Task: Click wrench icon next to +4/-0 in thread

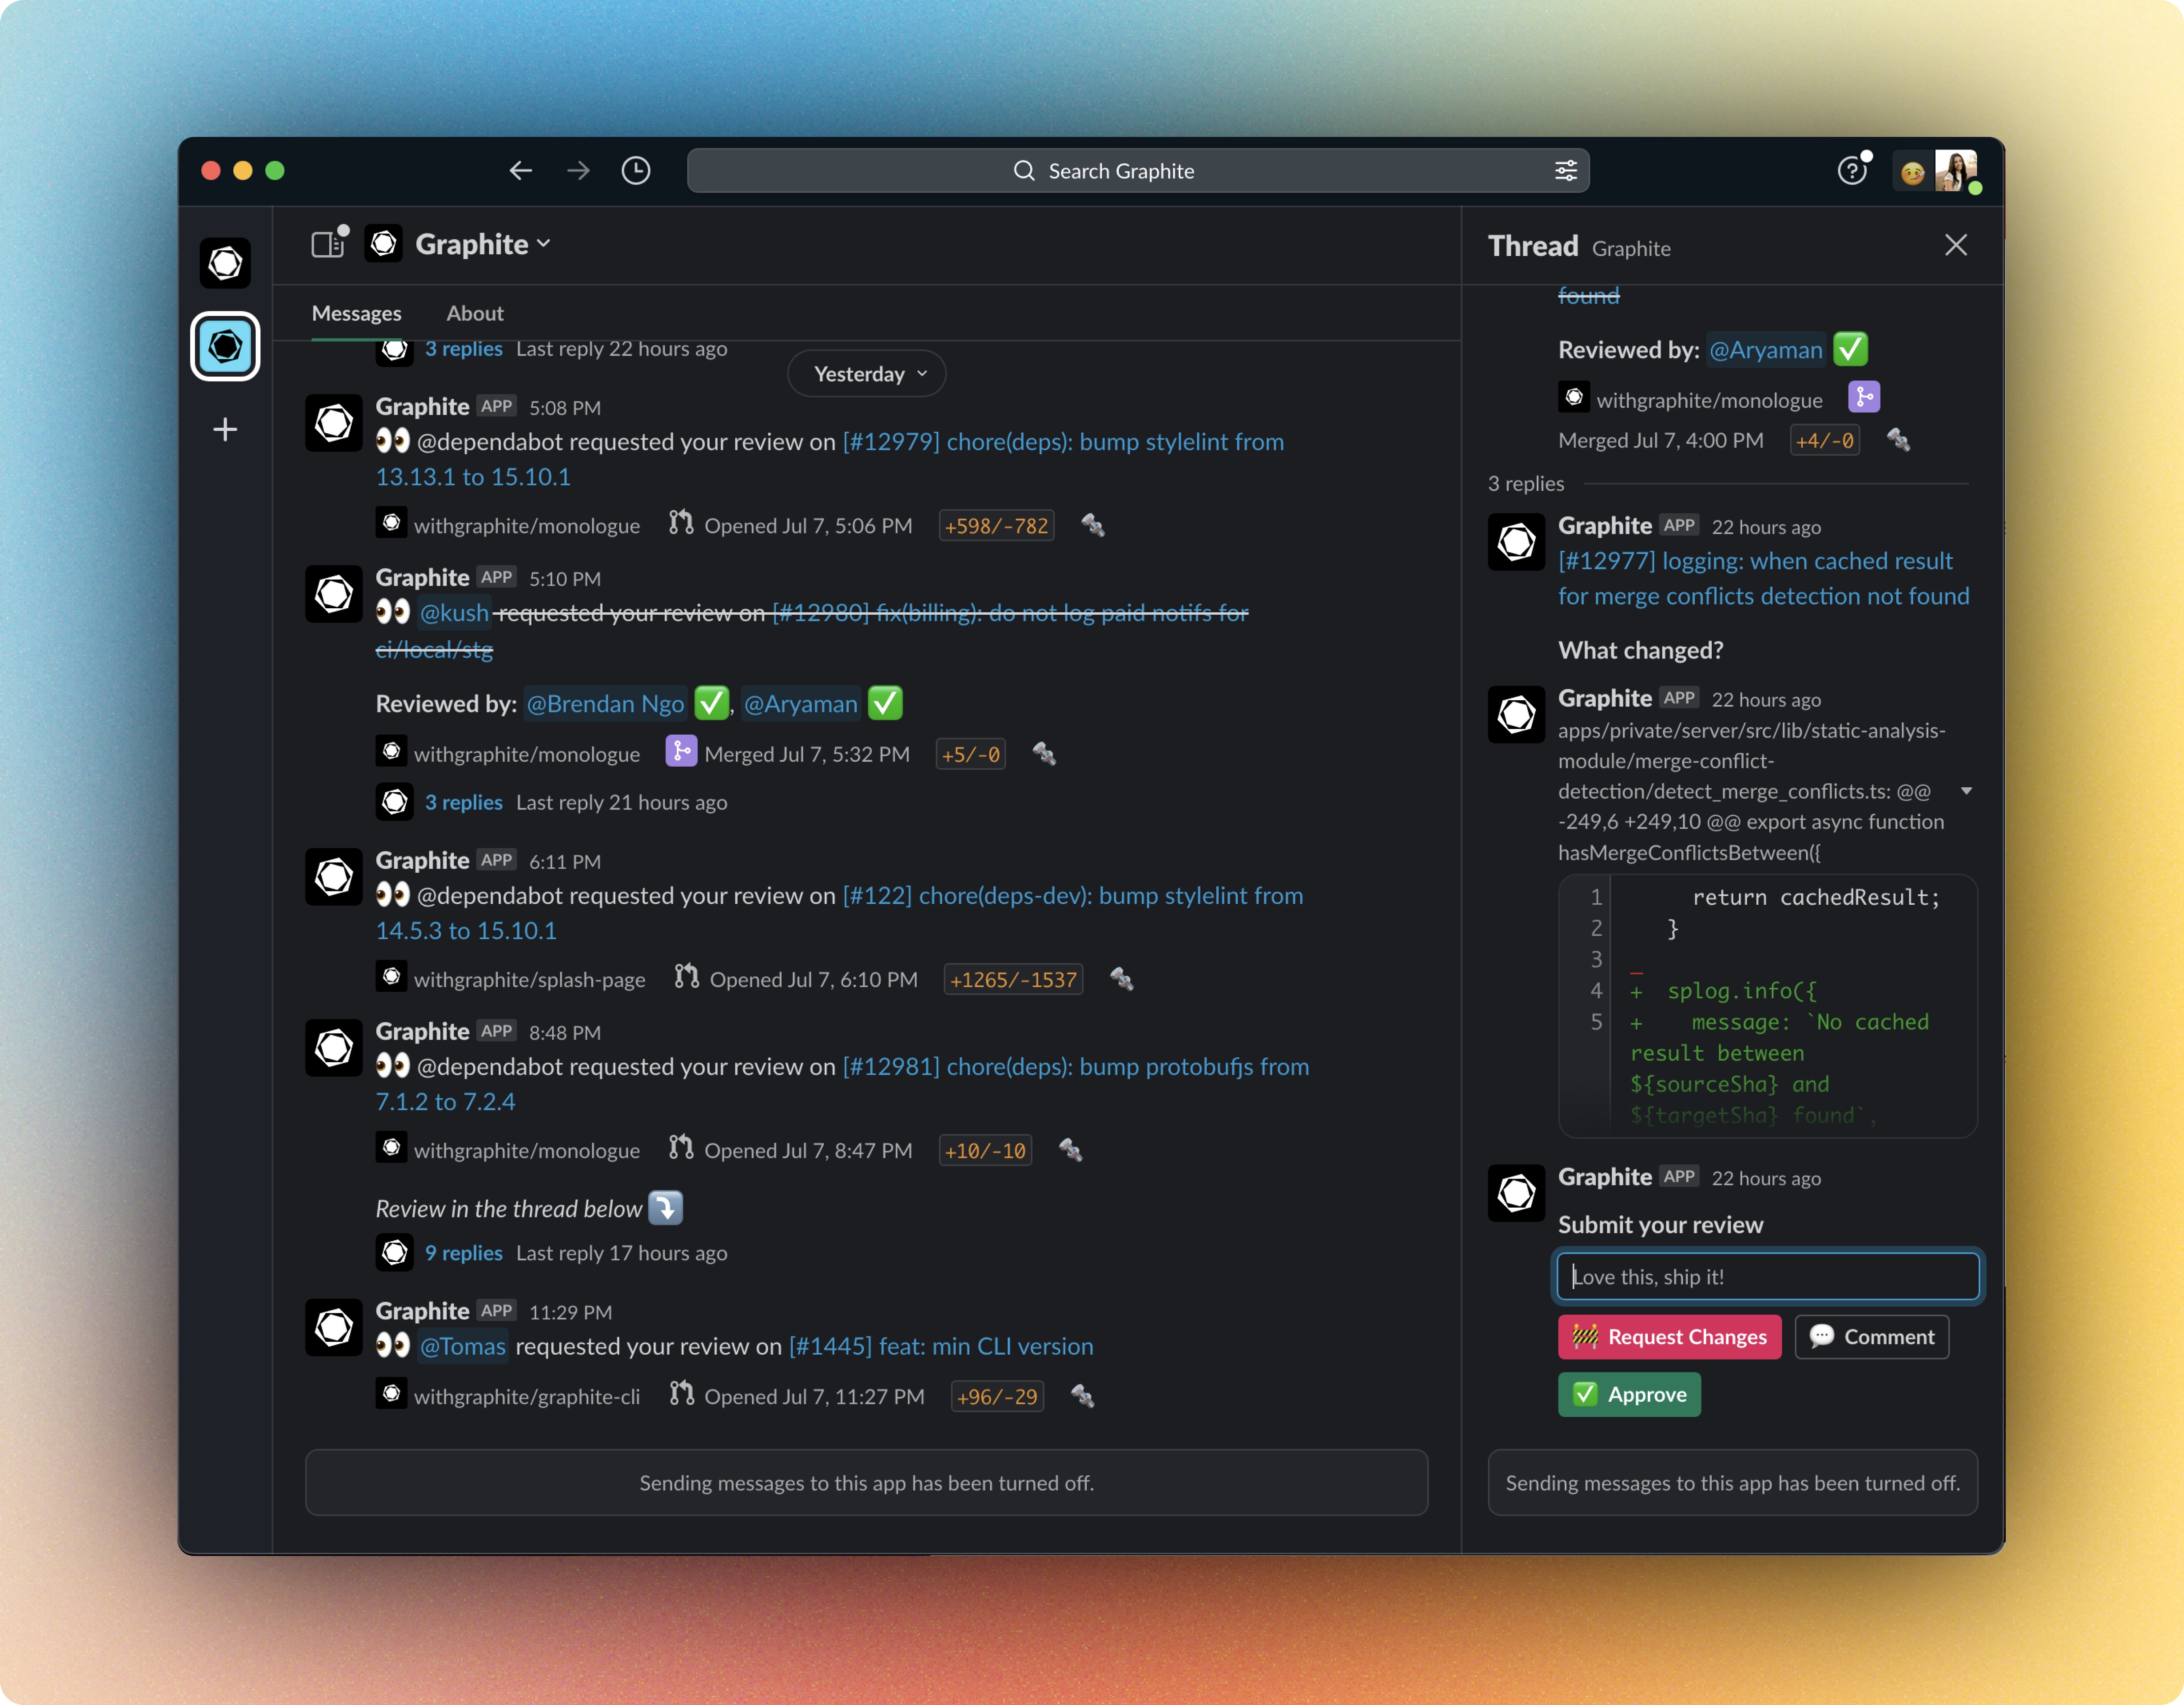Action: pyautogui.click(x=1898, y=440)
